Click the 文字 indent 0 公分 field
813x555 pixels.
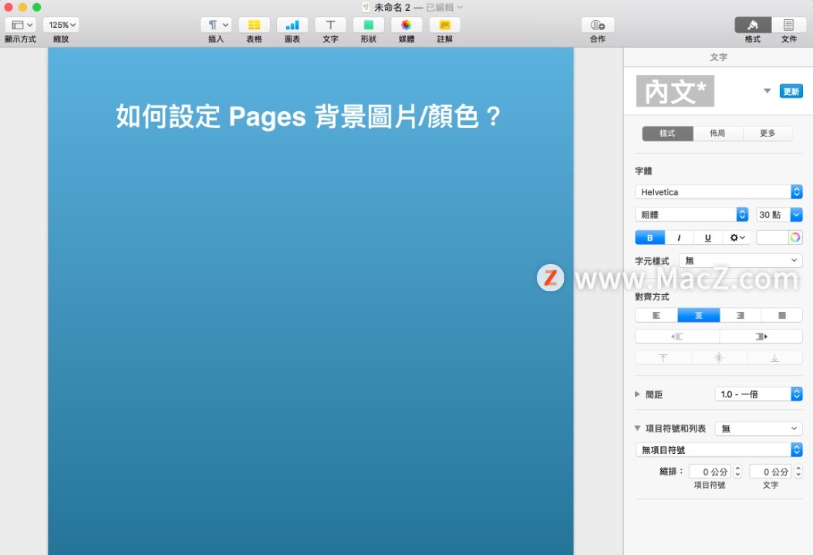[x=770, y=472]
